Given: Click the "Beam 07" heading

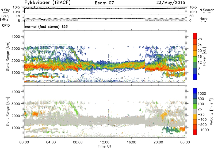Looking at the screenshot, I should tap(104, 3).
